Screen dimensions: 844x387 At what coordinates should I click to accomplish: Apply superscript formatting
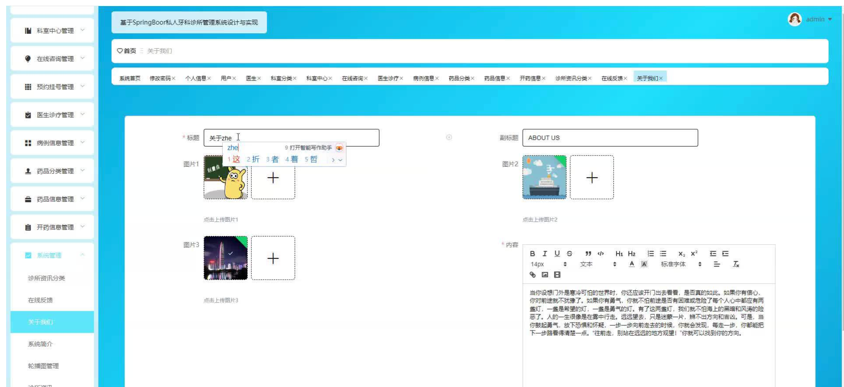click(x=694, y=253)
